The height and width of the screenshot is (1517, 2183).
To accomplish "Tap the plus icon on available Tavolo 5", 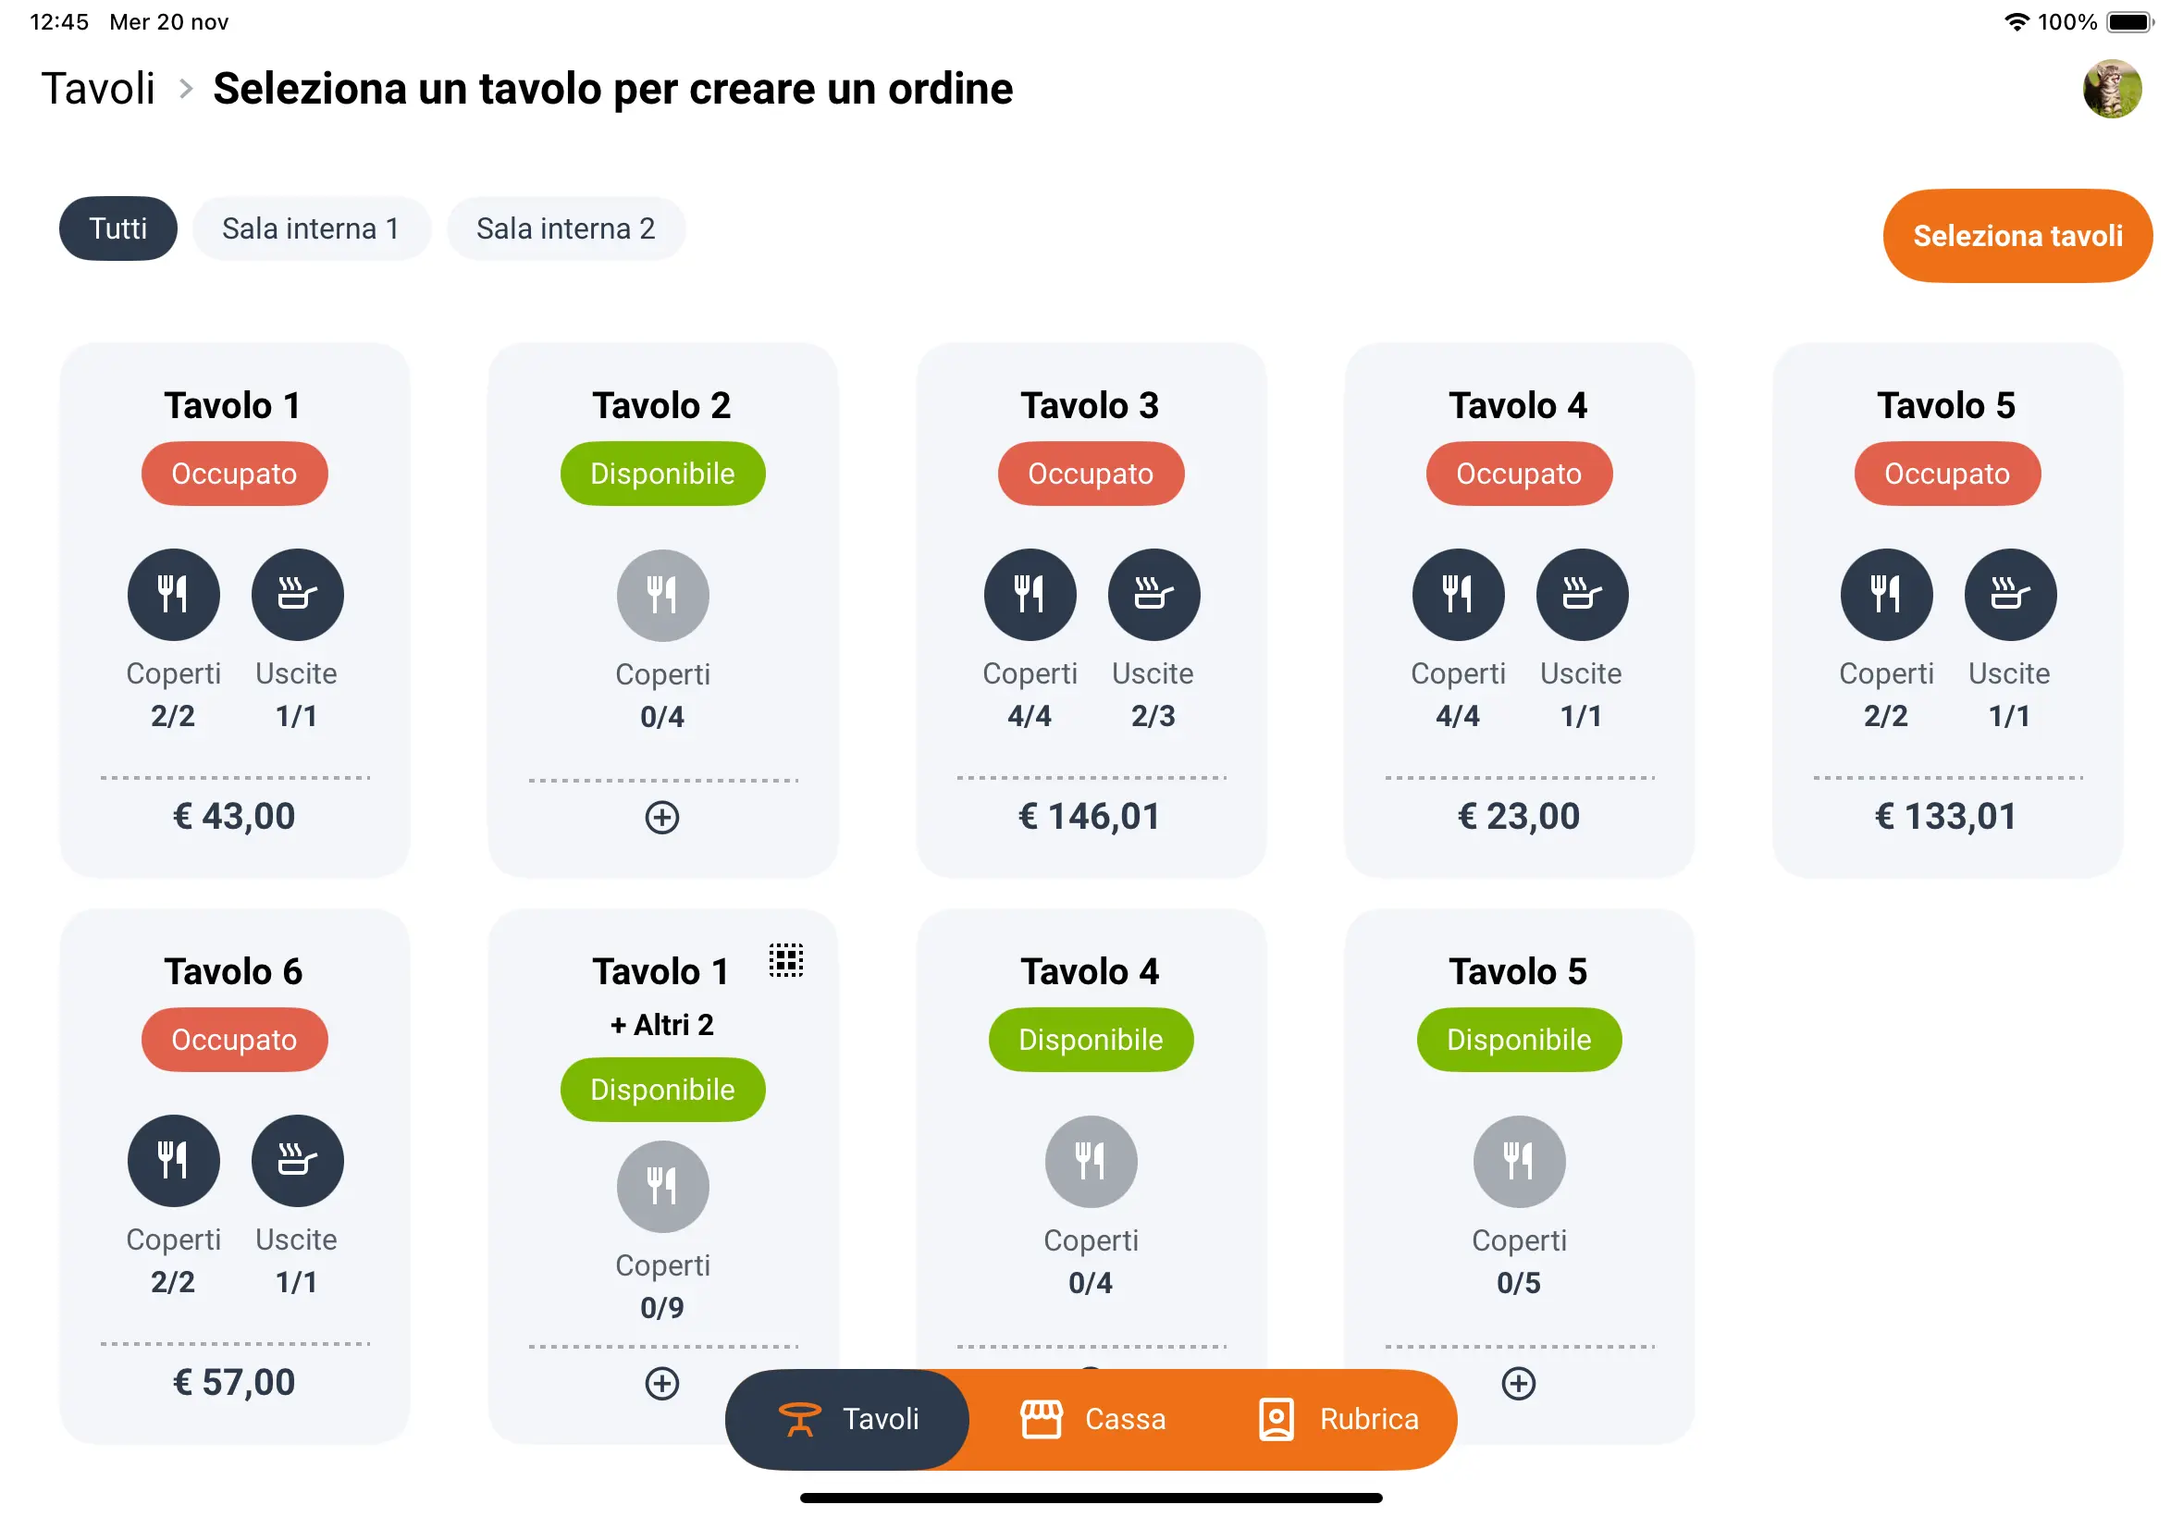I will [x=1518, y=1383].
